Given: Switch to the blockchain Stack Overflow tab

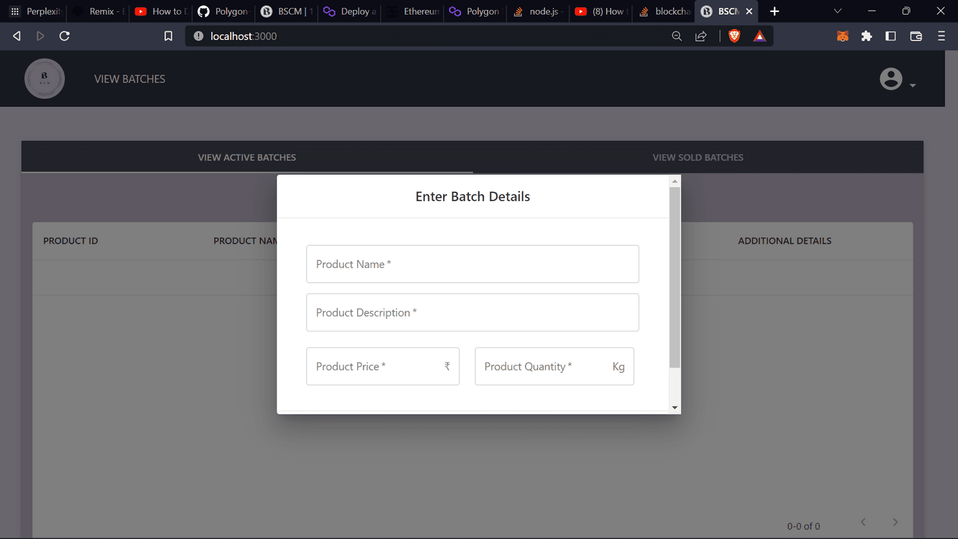Looking at the screenshot, I should pyautogui.click(x=663, y=11).
